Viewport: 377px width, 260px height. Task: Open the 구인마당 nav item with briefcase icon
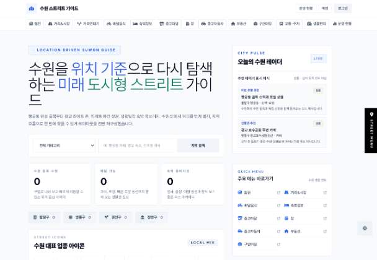point(262,24)
